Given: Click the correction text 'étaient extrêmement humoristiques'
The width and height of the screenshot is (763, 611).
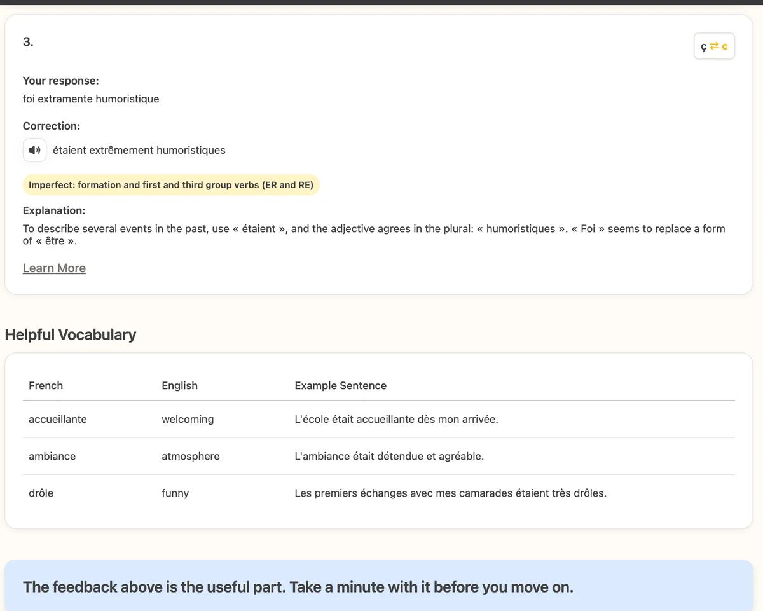Looking at the screenshot, I should click(x=139, y=150).
